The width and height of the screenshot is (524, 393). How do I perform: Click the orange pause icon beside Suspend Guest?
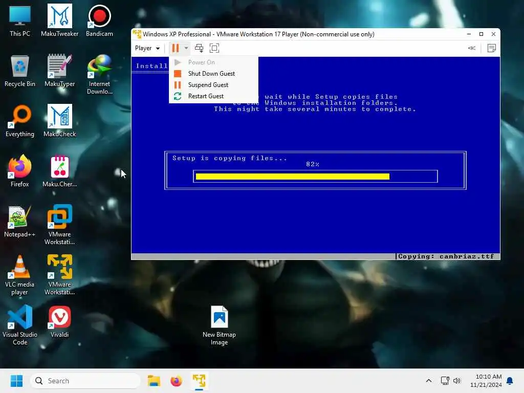tap(178, 85)
